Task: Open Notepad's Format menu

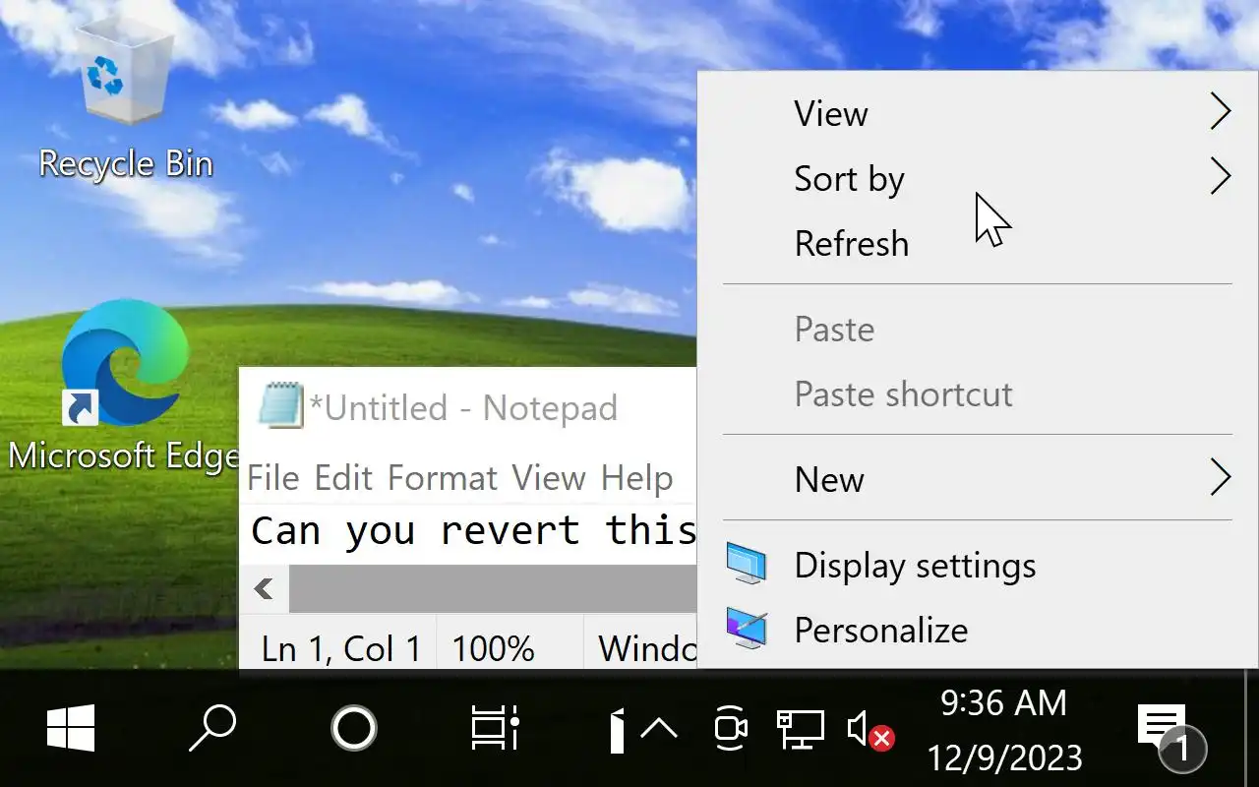Action: coord(443,478)
